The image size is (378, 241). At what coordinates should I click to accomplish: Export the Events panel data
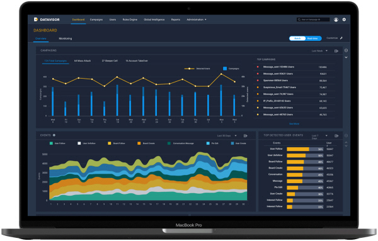click(246, 136)
